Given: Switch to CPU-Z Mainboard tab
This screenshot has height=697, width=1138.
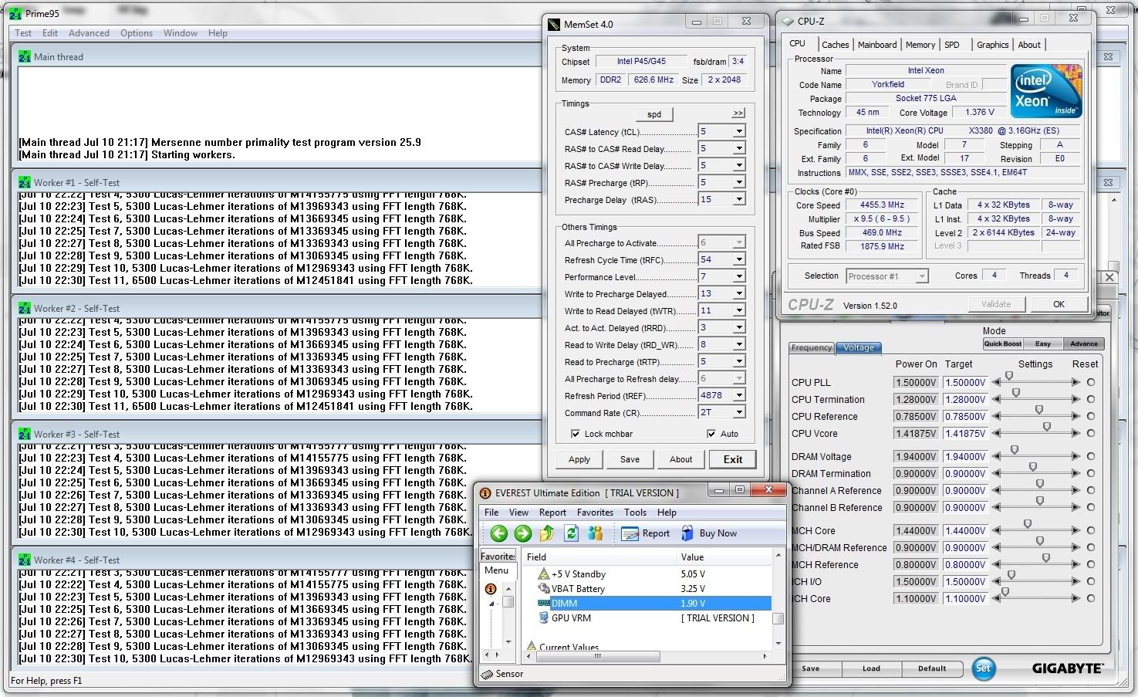Looking at the screenshot, I should (x=877, y=45).
